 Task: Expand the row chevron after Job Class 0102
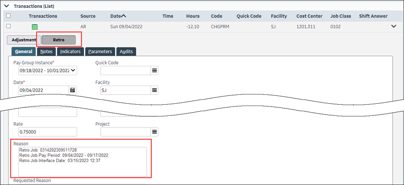(x=393, y=26)
